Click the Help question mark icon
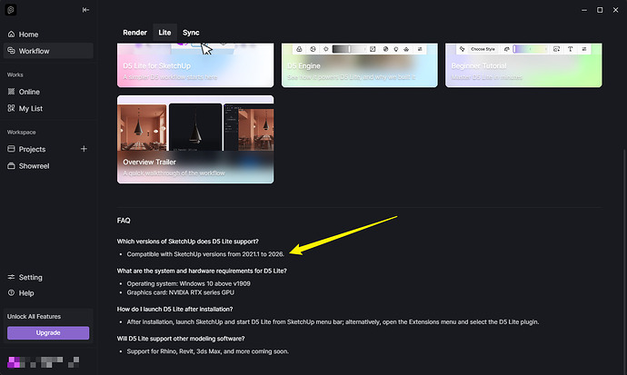Viewport: 627px width, 375px height. tap(11, 292)
